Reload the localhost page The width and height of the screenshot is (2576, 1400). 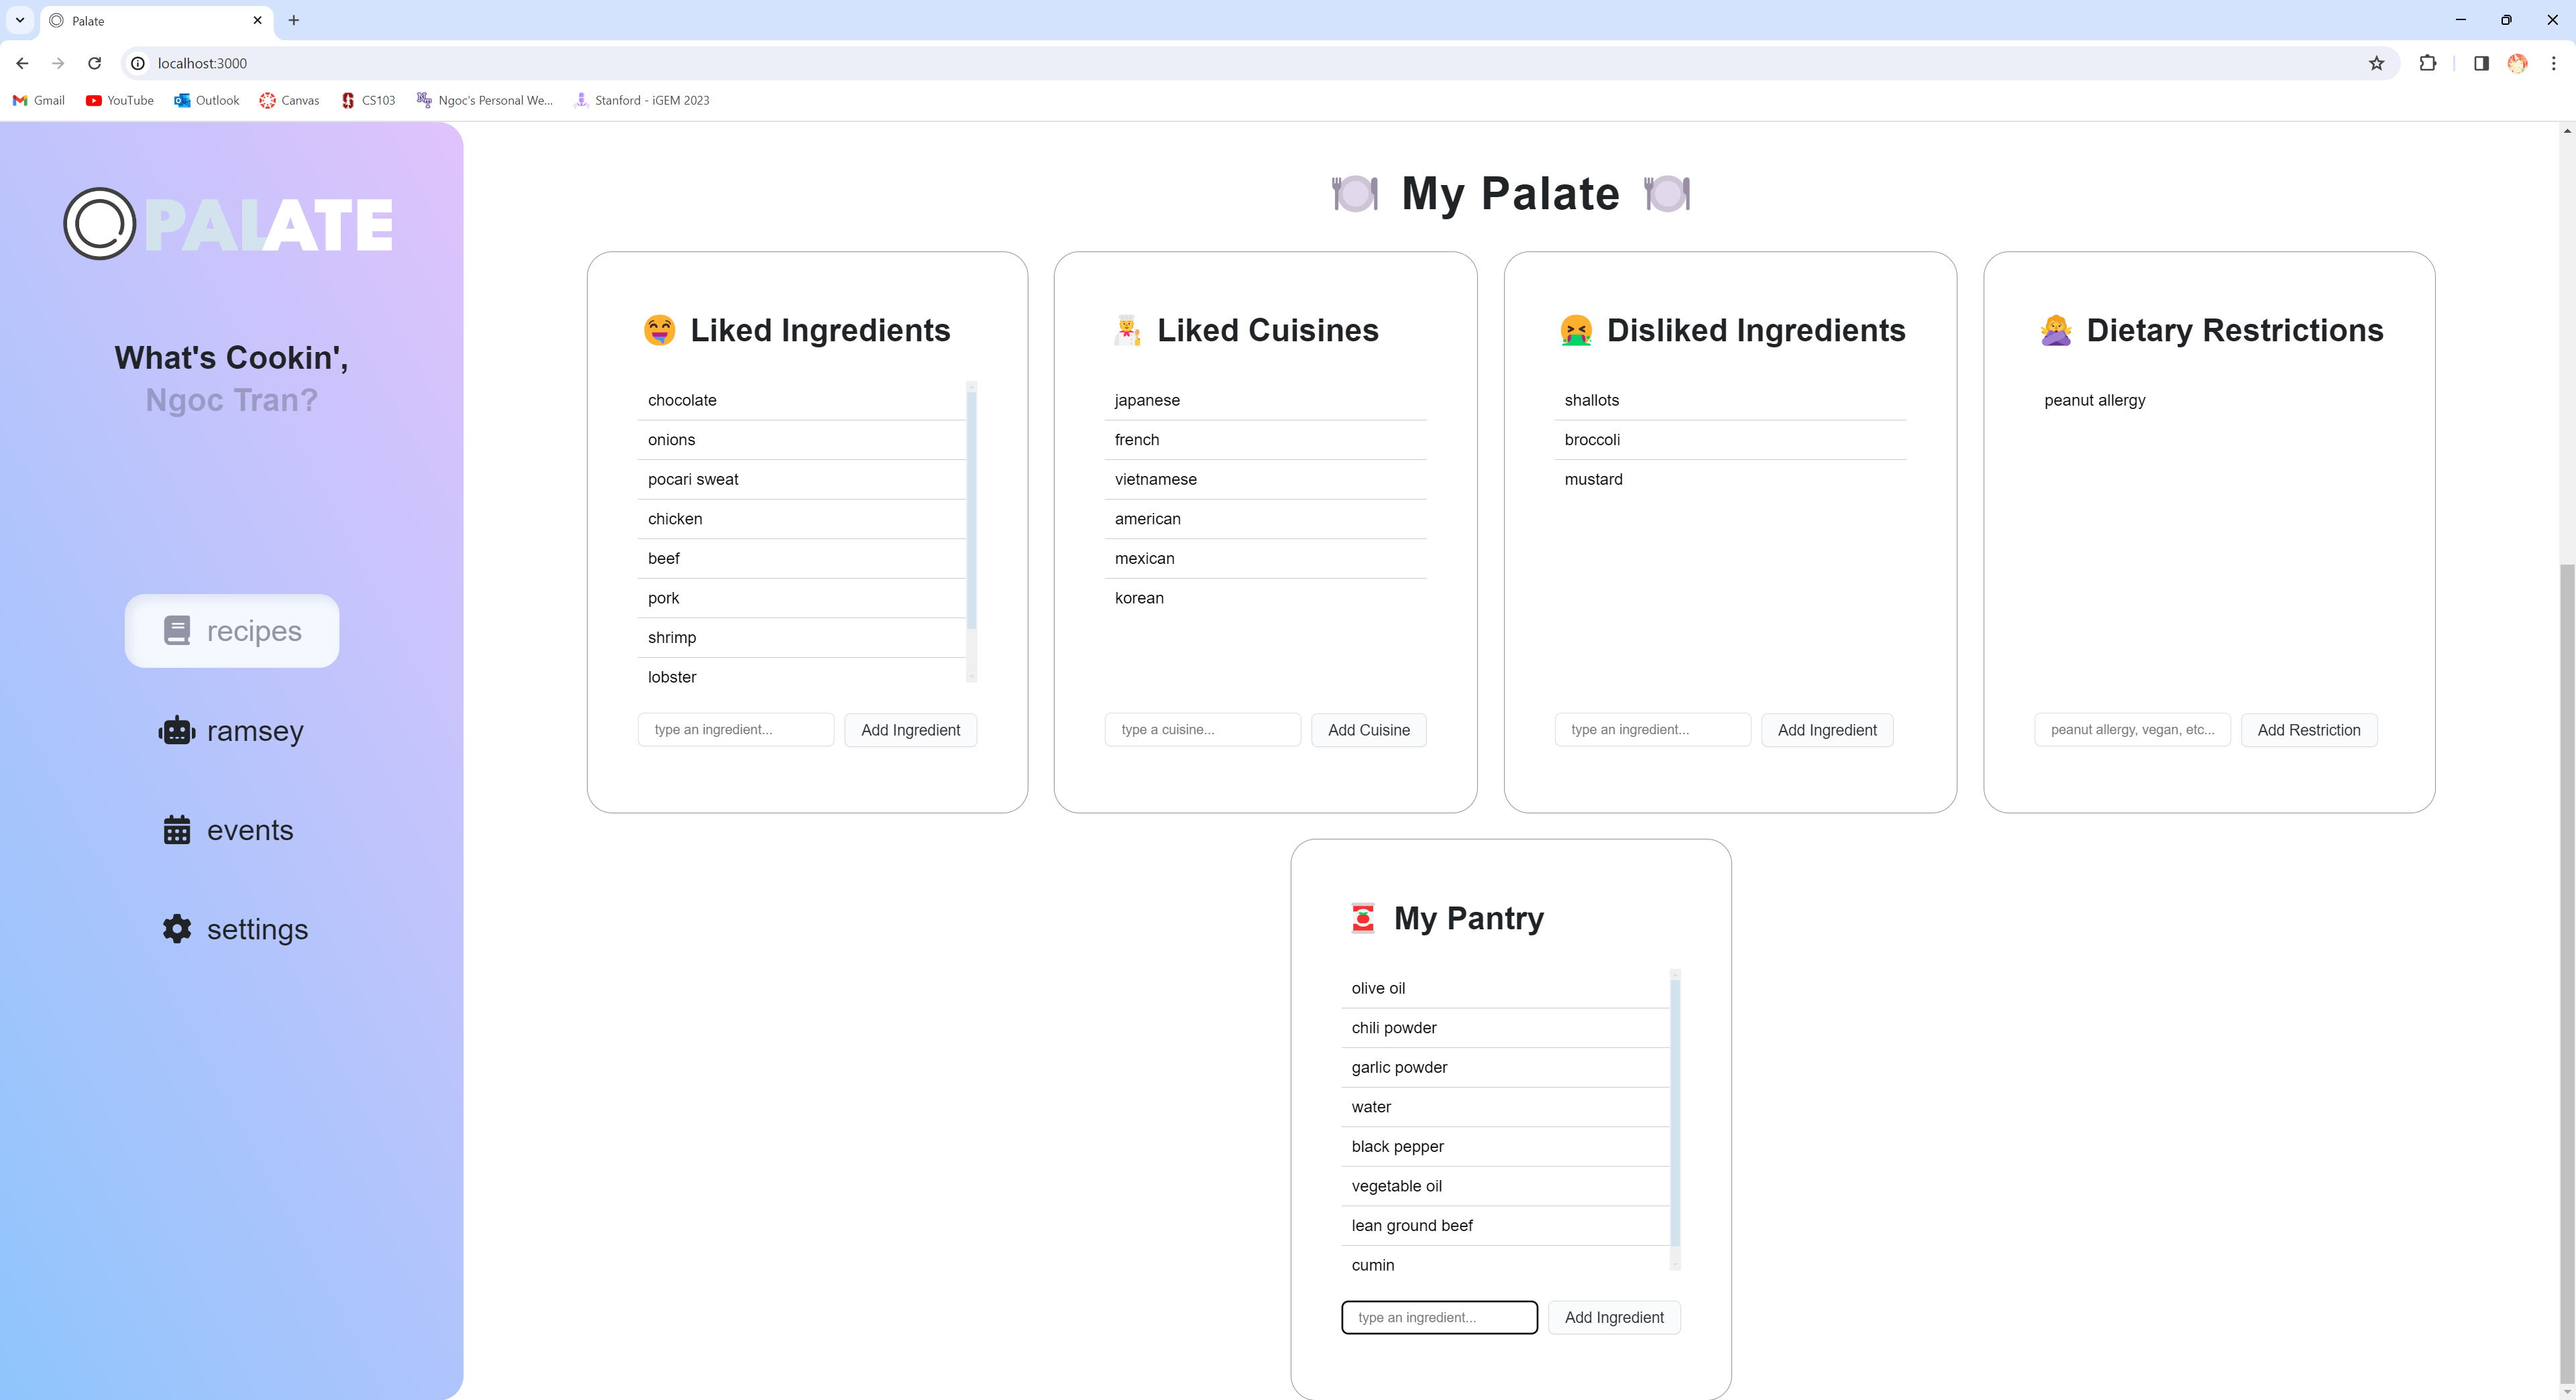pos(94,63)
